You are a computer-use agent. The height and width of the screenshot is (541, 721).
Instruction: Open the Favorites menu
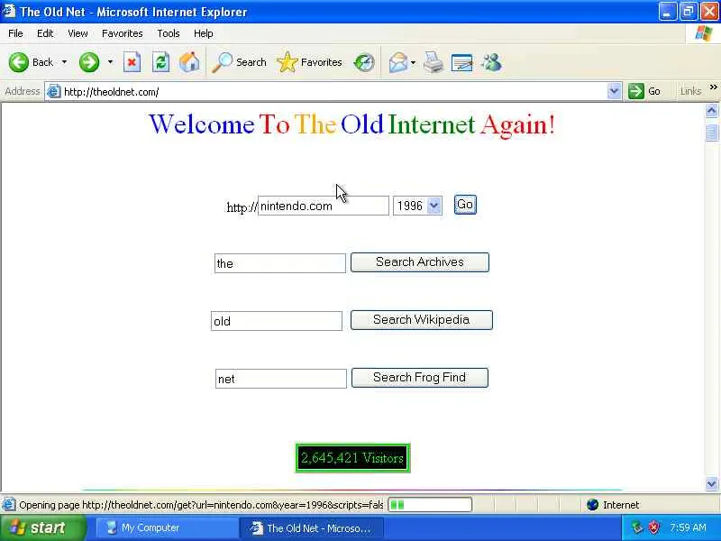click(123, 33)
